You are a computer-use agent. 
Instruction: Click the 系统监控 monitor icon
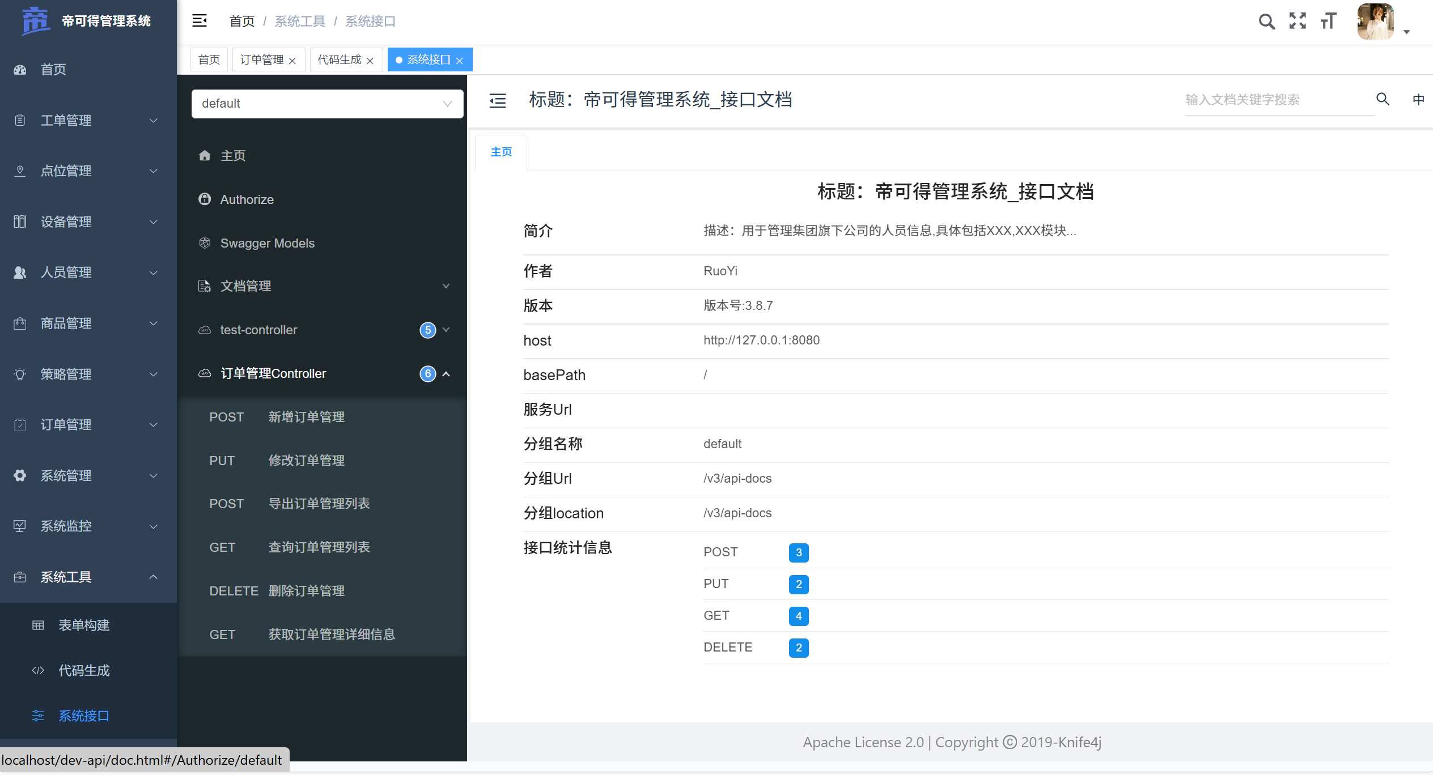click(x=20, y=526)
